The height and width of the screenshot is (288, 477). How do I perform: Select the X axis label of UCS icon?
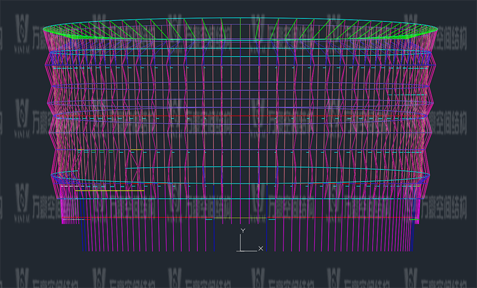pyautogui.click(x=261, y=248)
